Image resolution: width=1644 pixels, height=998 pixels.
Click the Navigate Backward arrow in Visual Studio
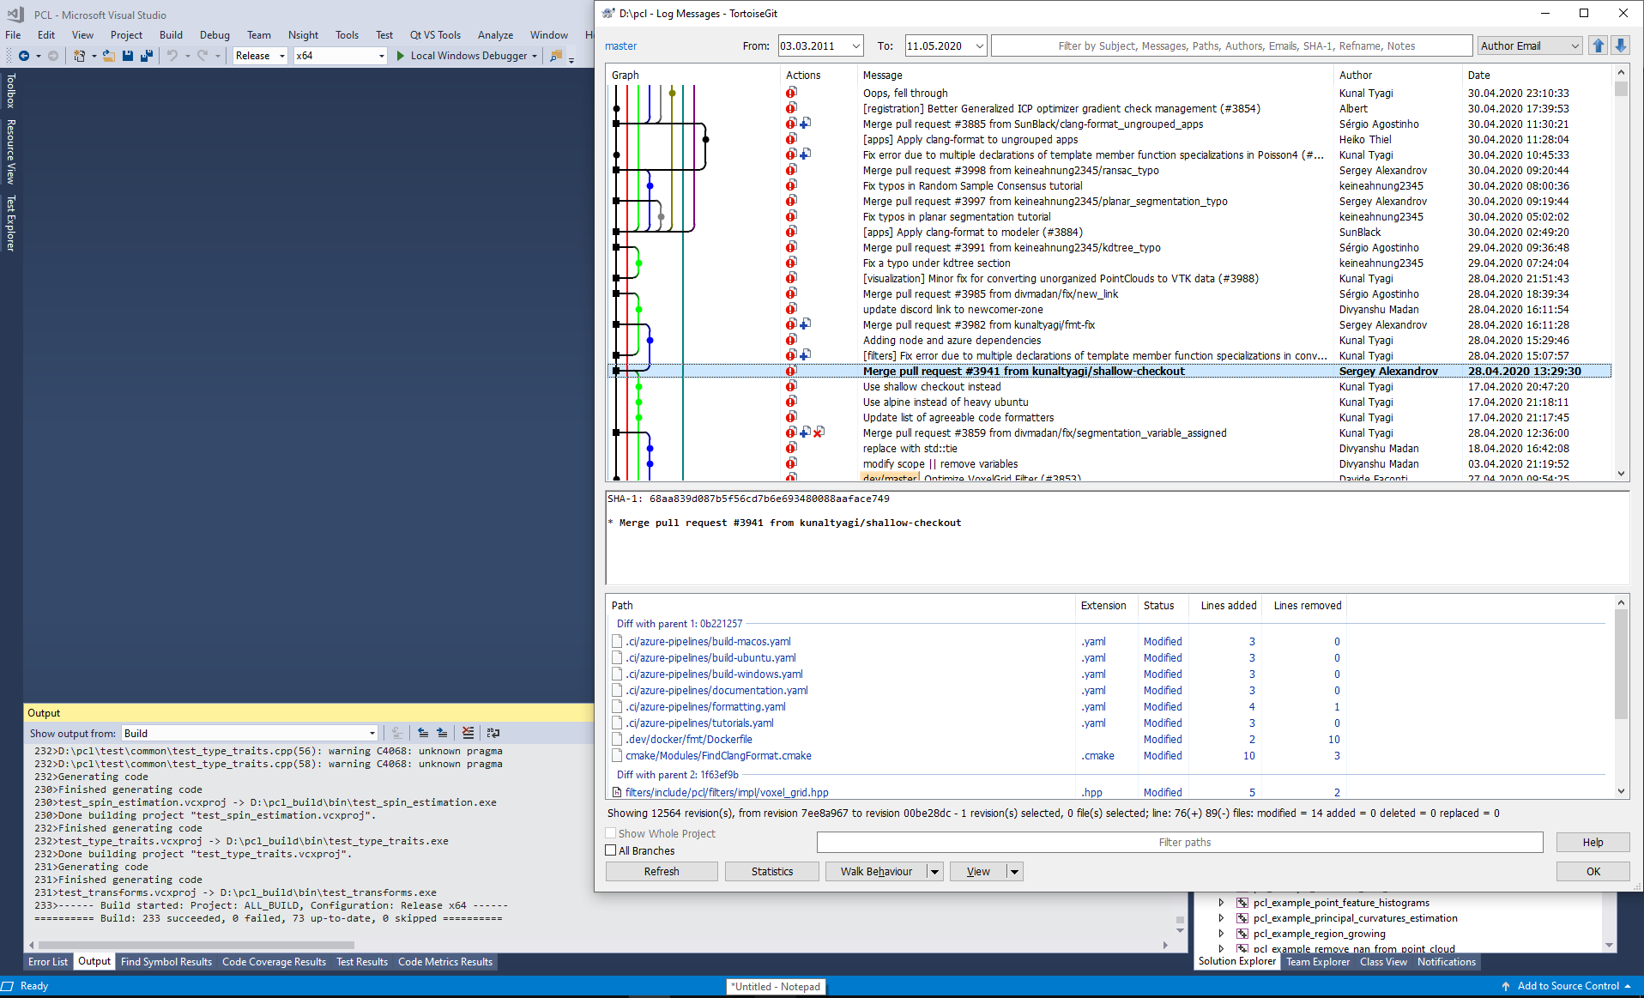(x=24, y=56)
